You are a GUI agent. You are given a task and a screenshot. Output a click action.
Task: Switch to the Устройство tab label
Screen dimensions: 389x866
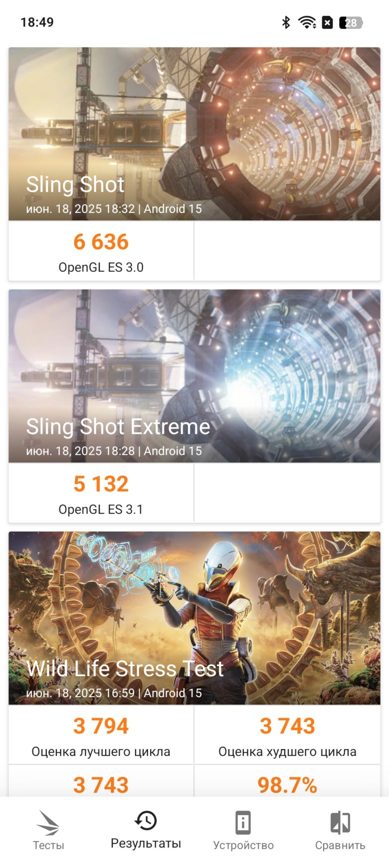tap(243, 845)
